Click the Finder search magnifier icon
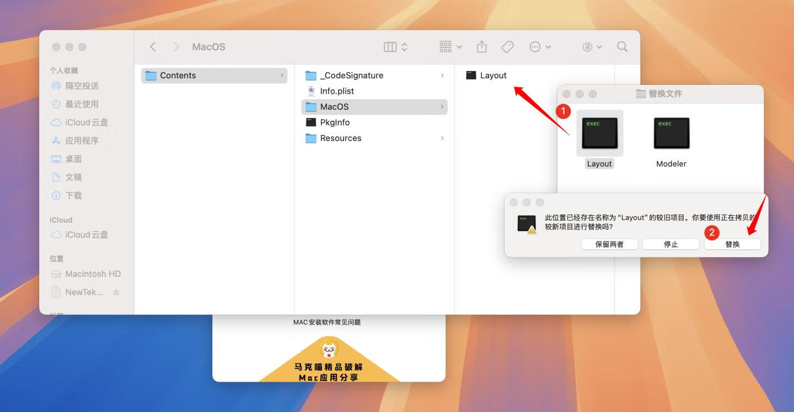The width and height of the screenshot is (794, 412). pos(623,47)
